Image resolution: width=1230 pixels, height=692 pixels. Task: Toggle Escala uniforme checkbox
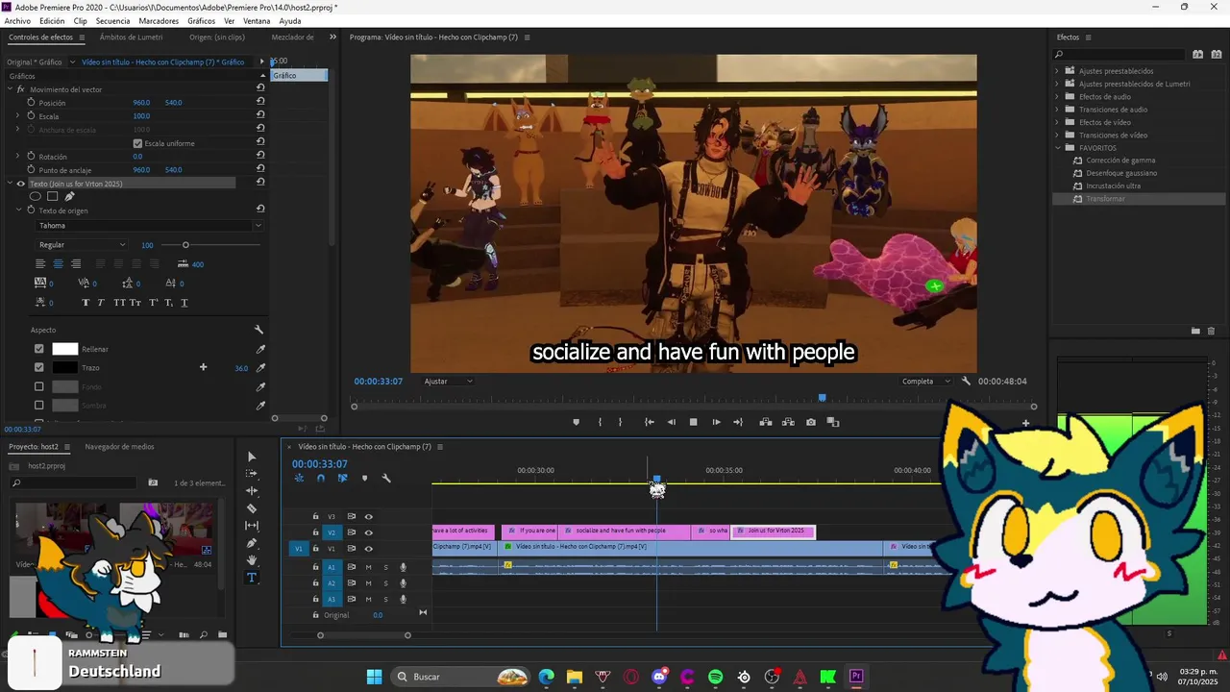pyautogui.click(x=137, y=143)
